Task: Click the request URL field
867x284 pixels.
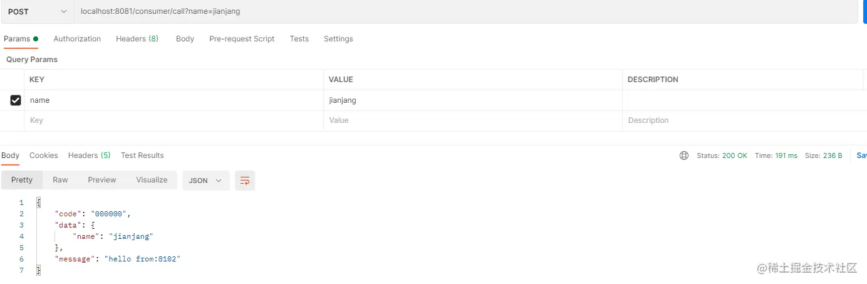Action: (x=465, y=12)
